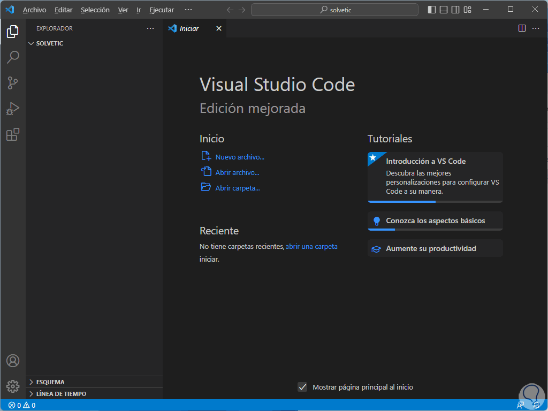Collapse the SOLVETIC folder section
Screen dimensions: 548x411
pos(49,43)
